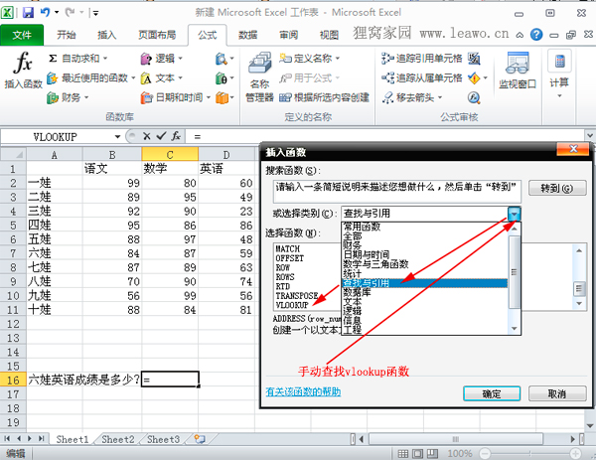The image size is (596, 460).
Task: Select TRANSPOSE in the function list
Action: [x=296, y=296]
